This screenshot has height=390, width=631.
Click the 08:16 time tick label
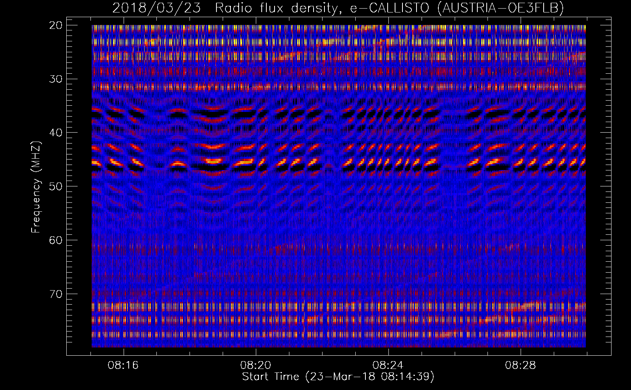pos(123,365)
